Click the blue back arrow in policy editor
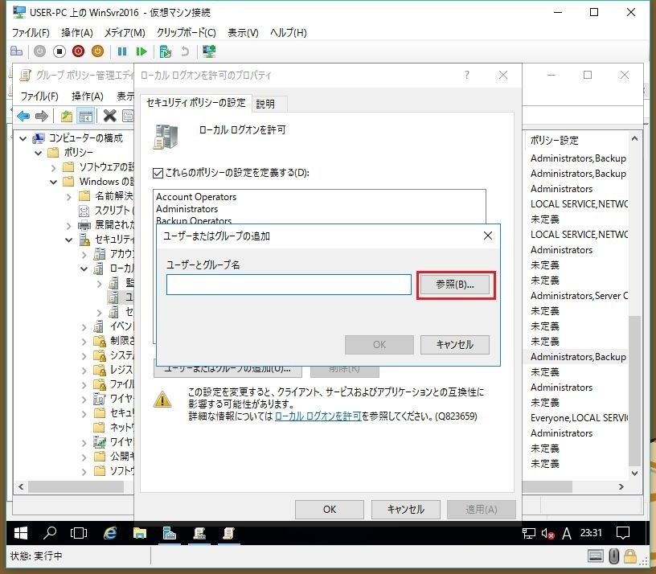656x574 pixels. pyautogui.click(x=23, y=116)
